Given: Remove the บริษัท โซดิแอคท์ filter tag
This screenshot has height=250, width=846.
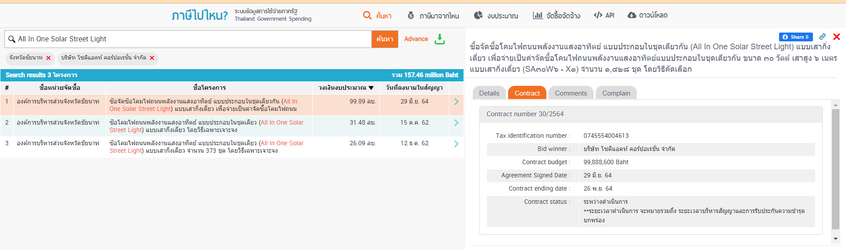Looking at the screenshot, I should [x=152, y=58].
